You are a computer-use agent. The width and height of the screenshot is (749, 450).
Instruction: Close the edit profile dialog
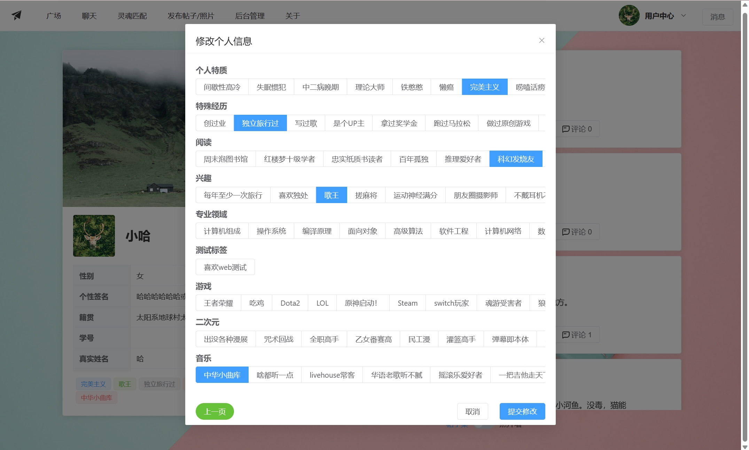click(x=541, y=40)
